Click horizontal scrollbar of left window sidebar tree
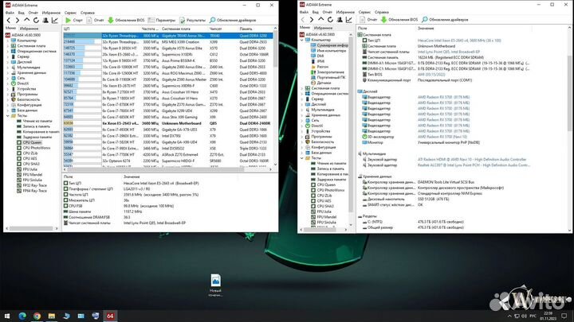Image resolution: width=574 pixels, height=322 pixels. [31, 228]
